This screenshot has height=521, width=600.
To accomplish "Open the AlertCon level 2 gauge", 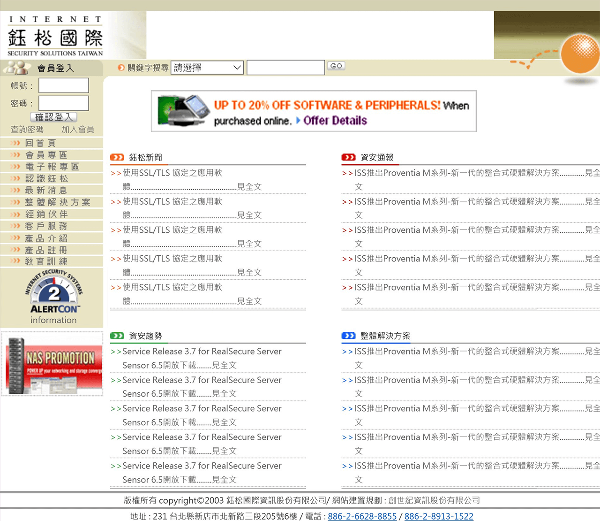I will click(54, 291).
